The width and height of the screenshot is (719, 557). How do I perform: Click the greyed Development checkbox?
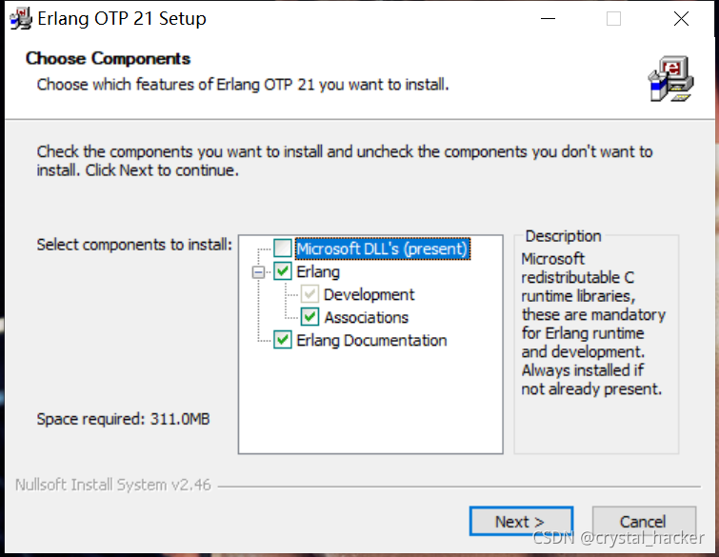click(310, 294)
